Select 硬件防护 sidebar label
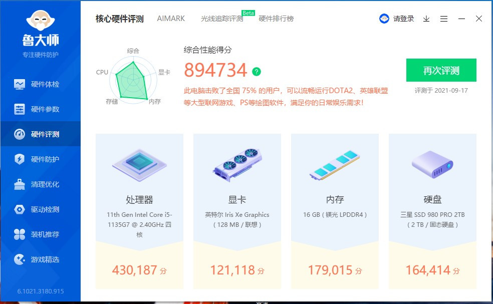The height and width of the screenshot is (304, 493). [45, 159]
